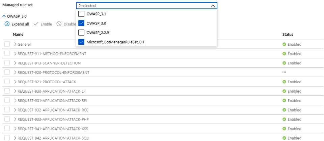
Task: Sort by the Status column header
Action: pyautogui.click(x=288, y=34)
